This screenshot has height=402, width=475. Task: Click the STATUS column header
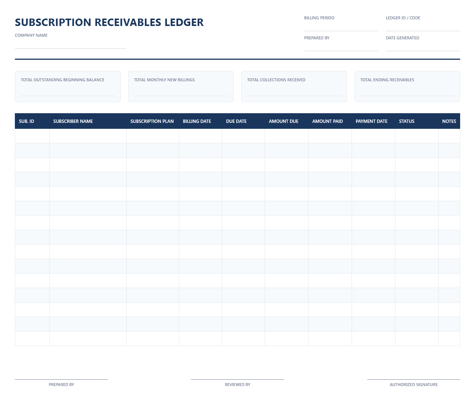pyautogui.click(x=417, y=121)
